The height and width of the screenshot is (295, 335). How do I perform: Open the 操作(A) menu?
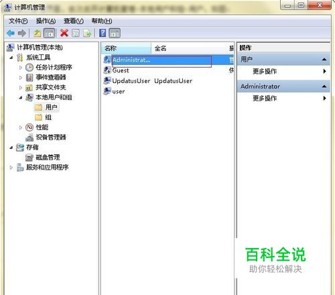point(46,21)
